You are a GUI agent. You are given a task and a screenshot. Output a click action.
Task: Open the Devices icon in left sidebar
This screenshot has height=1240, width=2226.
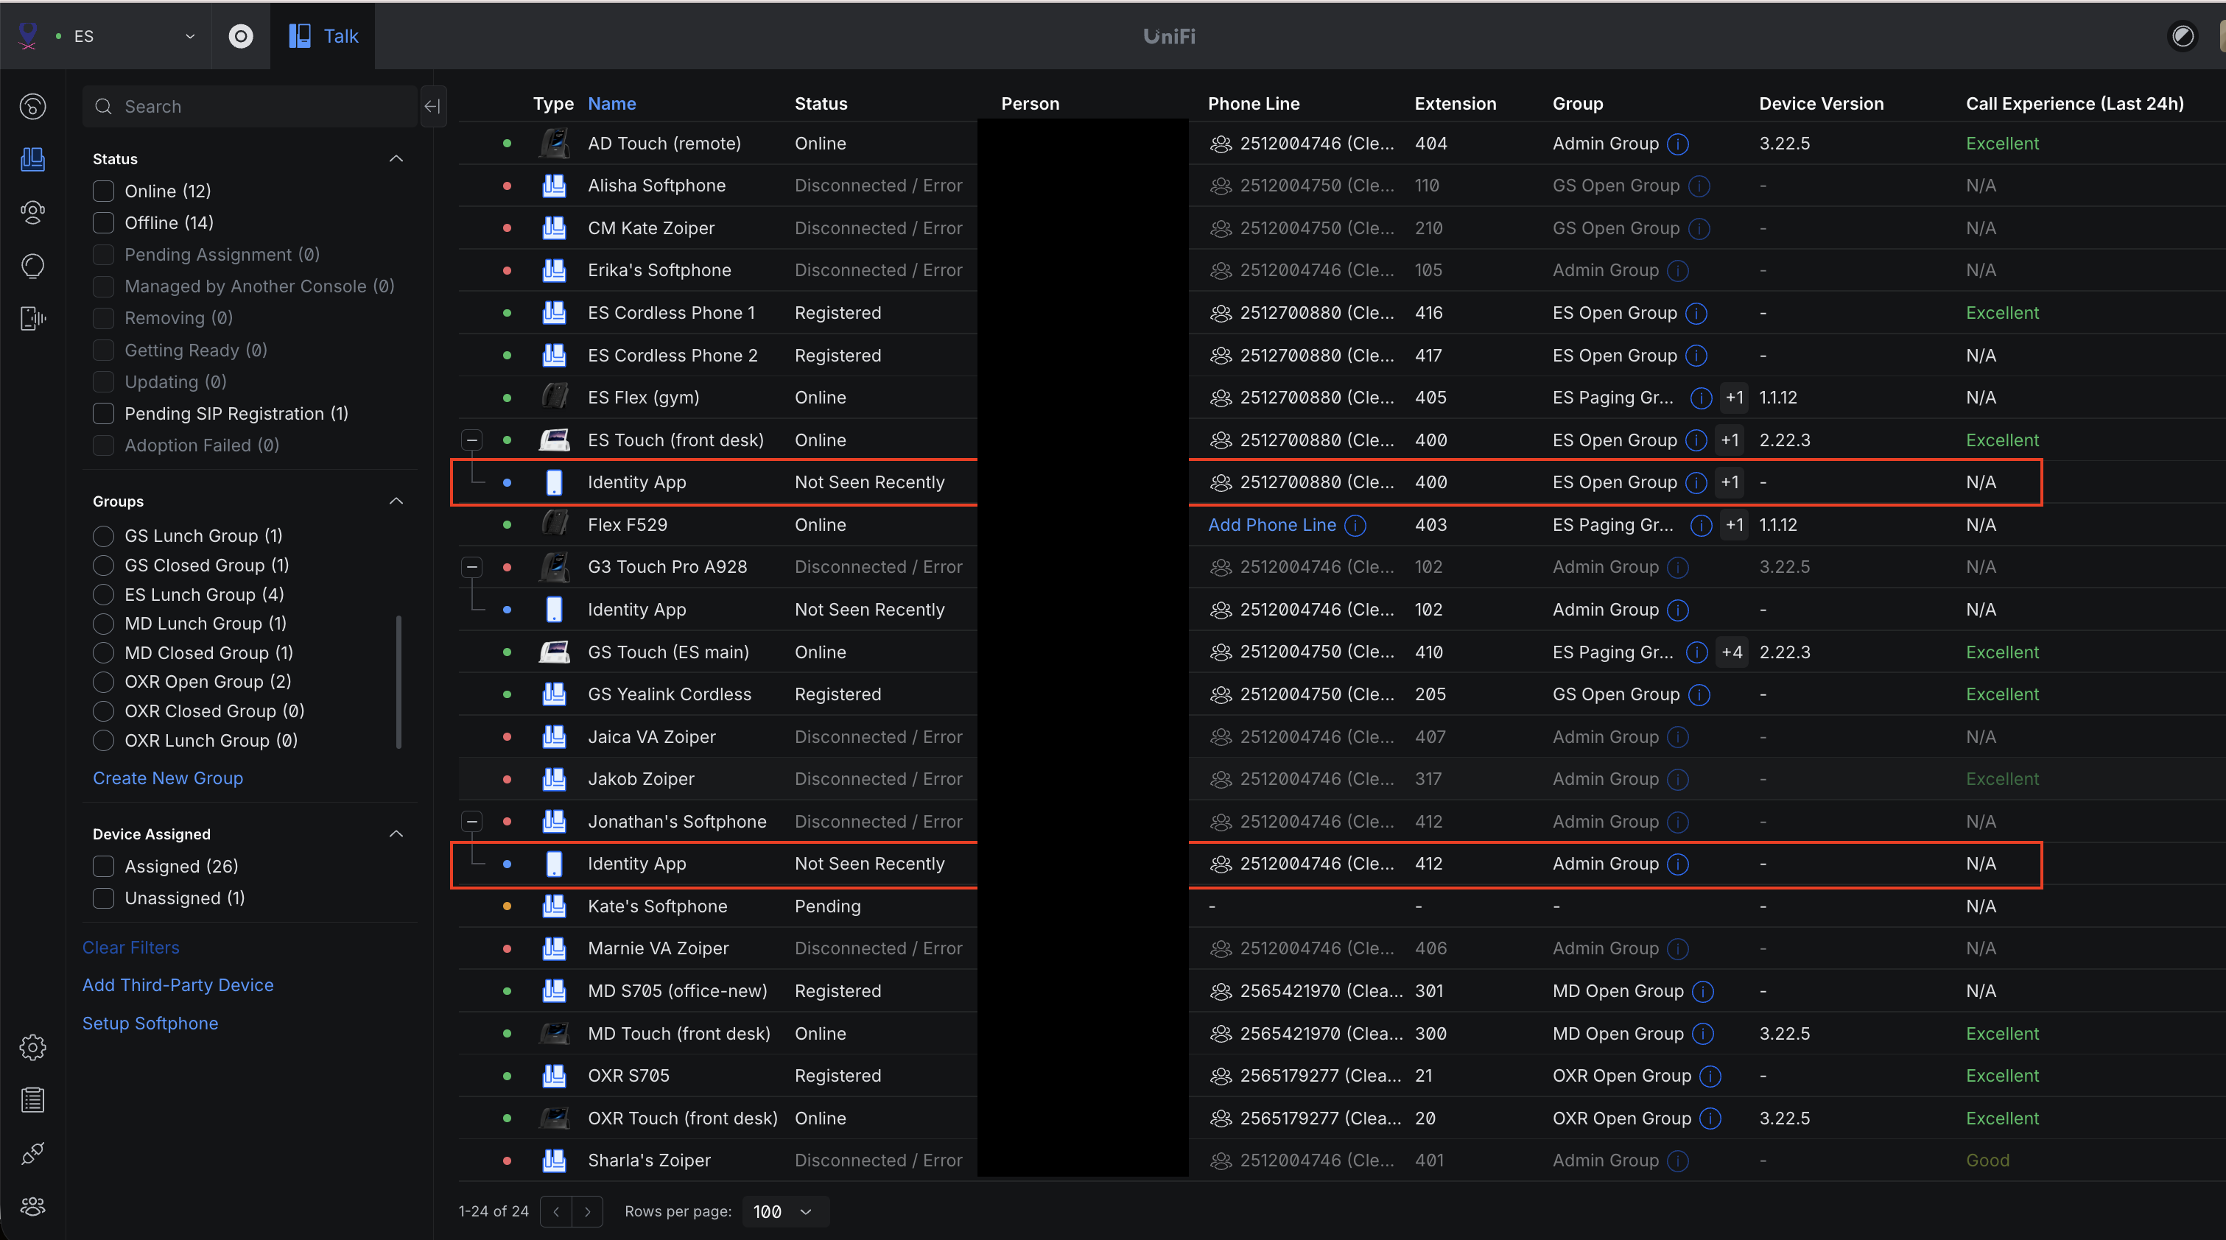tap(33, 159)
